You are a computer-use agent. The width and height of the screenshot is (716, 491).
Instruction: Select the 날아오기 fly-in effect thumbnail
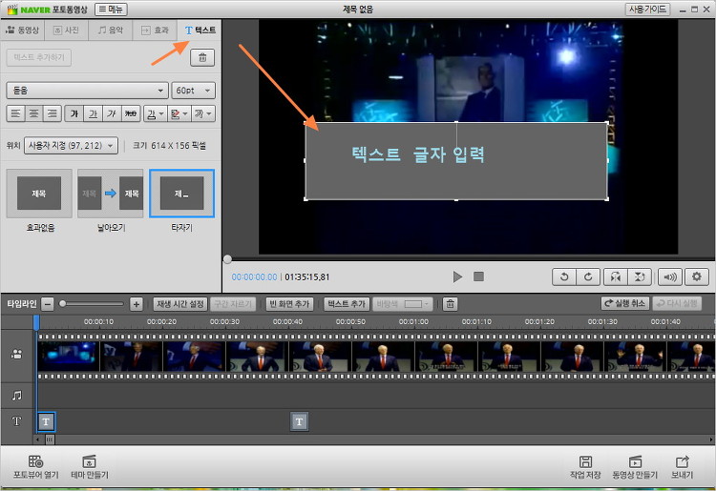click(110, 194)
